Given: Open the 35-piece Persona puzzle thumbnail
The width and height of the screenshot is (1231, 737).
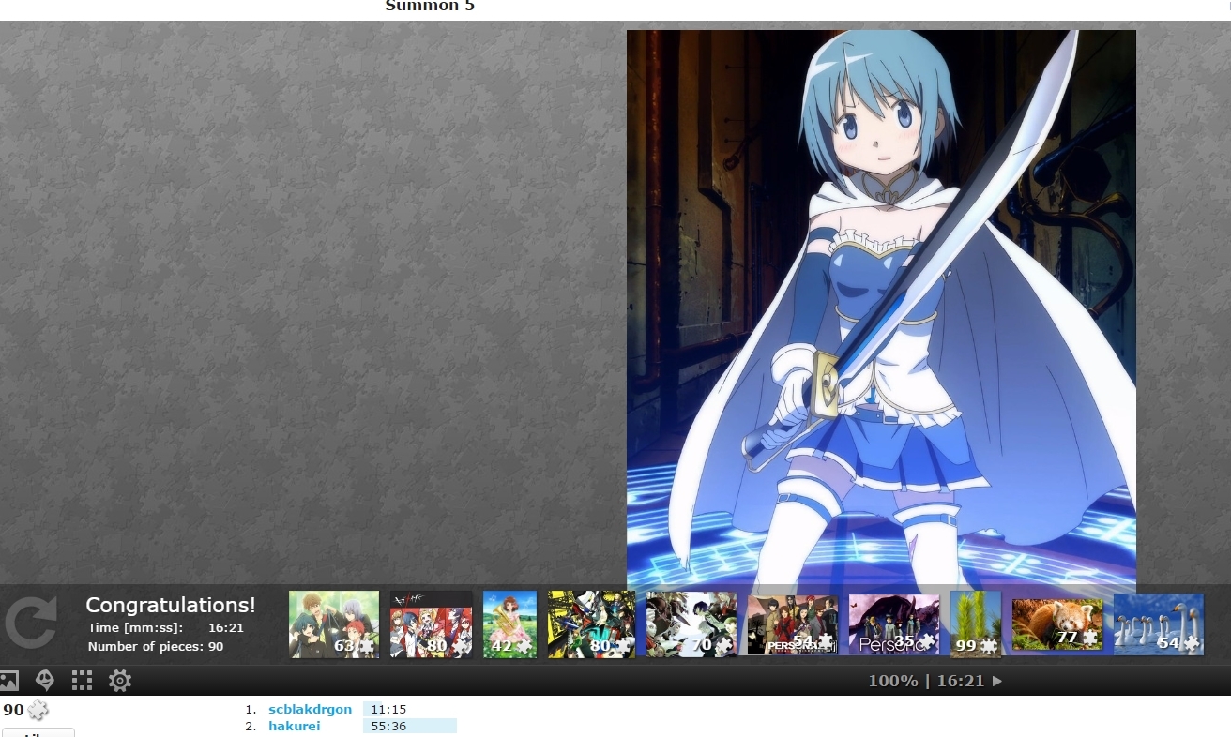Looking at the screenshot, I should click(894, 624).
